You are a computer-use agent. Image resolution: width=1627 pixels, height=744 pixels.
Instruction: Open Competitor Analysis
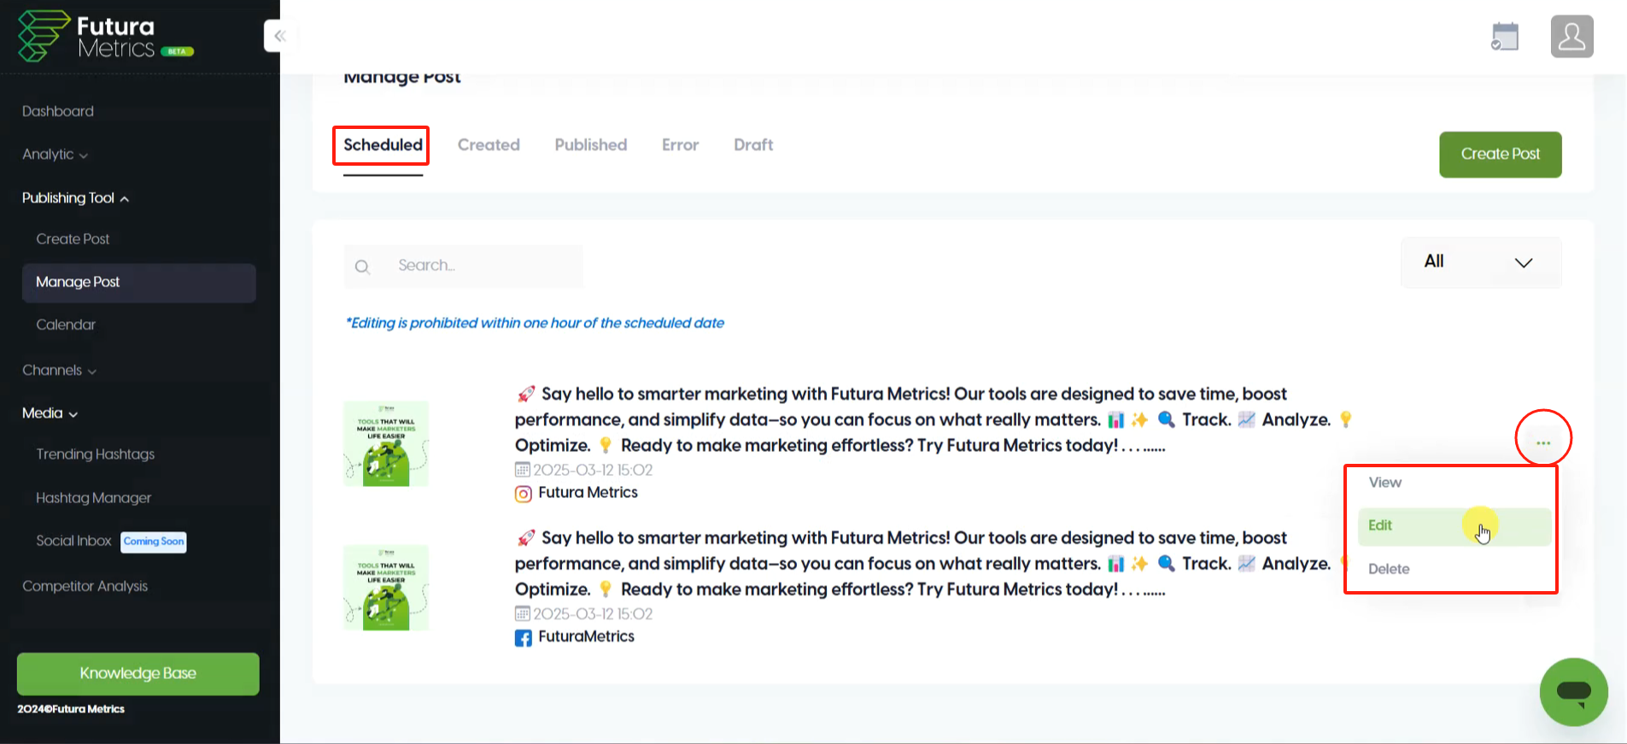[85, 586]
